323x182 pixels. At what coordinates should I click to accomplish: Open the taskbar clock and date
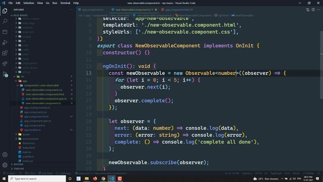coord(308,178)
